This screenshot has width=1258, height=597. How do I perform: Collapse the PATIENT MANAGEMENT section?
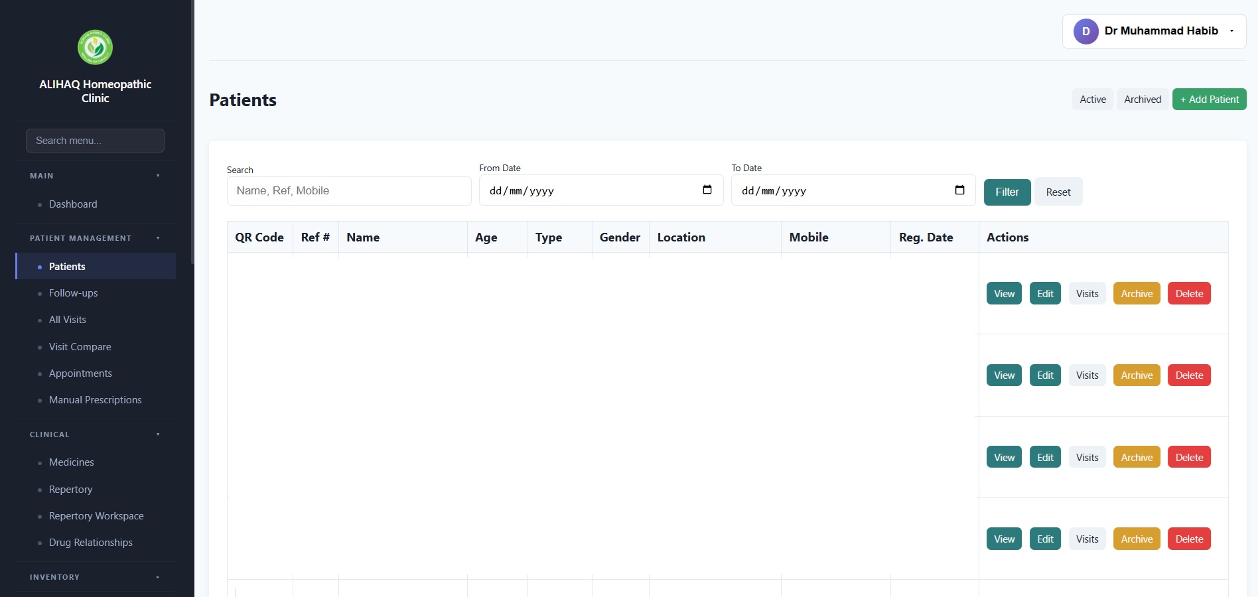coord(95,238)
